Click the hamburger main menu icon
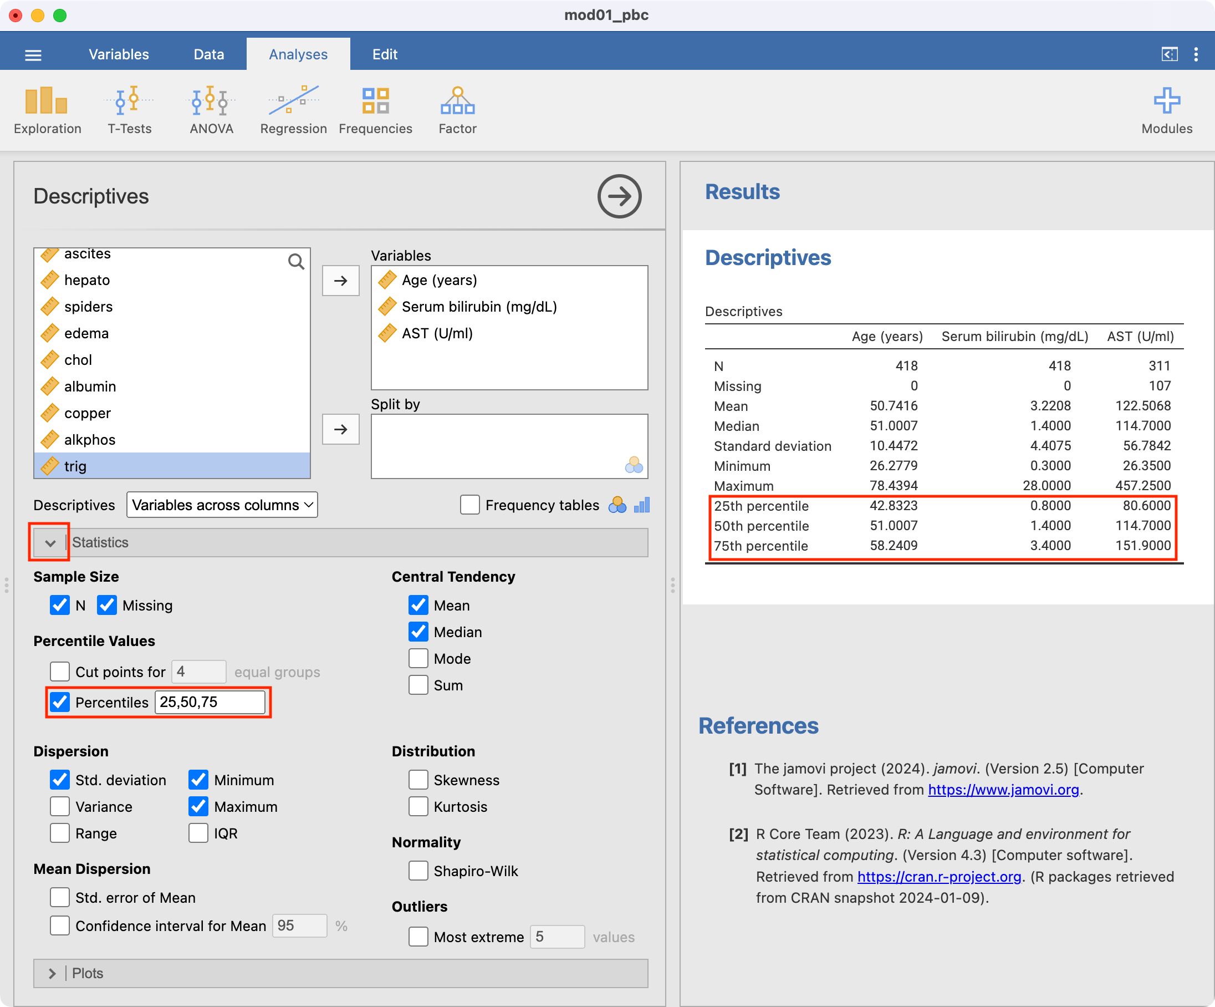The image size is (1215, 1007). pos(33,55)
